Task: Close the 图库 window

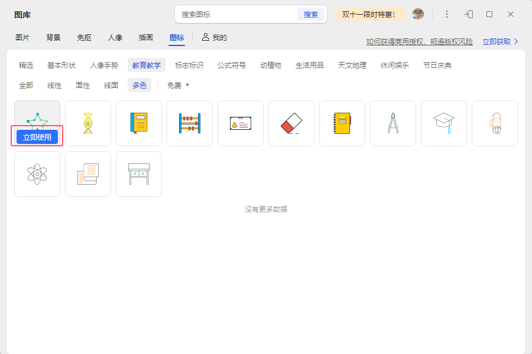Action: click(x=511, y=14)
